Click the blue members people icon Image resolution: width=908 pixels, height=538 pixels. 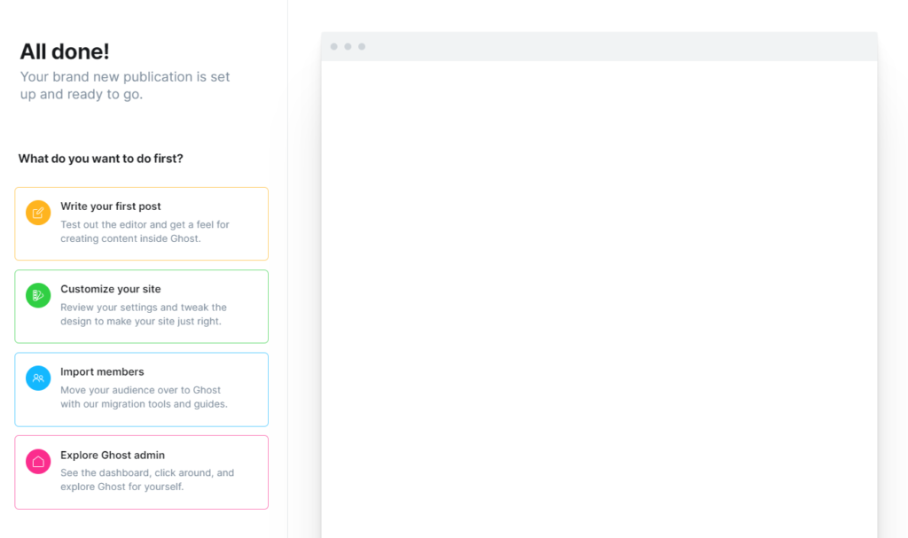[38, 378]
